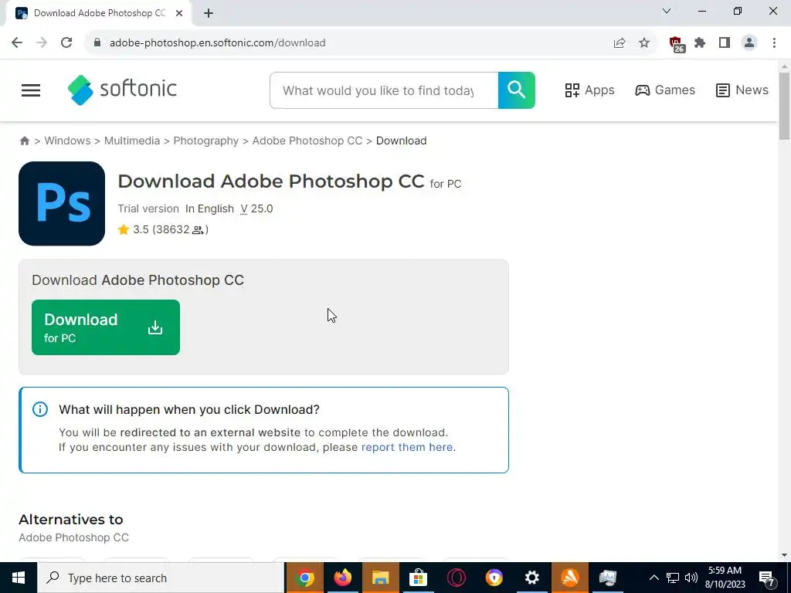Open Settings gear from the taskbar

531,578
